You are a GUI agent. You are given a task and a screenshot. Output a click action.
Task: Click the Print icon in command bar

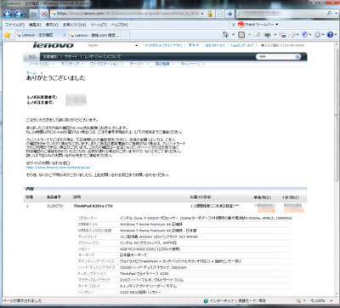(267, 35)
